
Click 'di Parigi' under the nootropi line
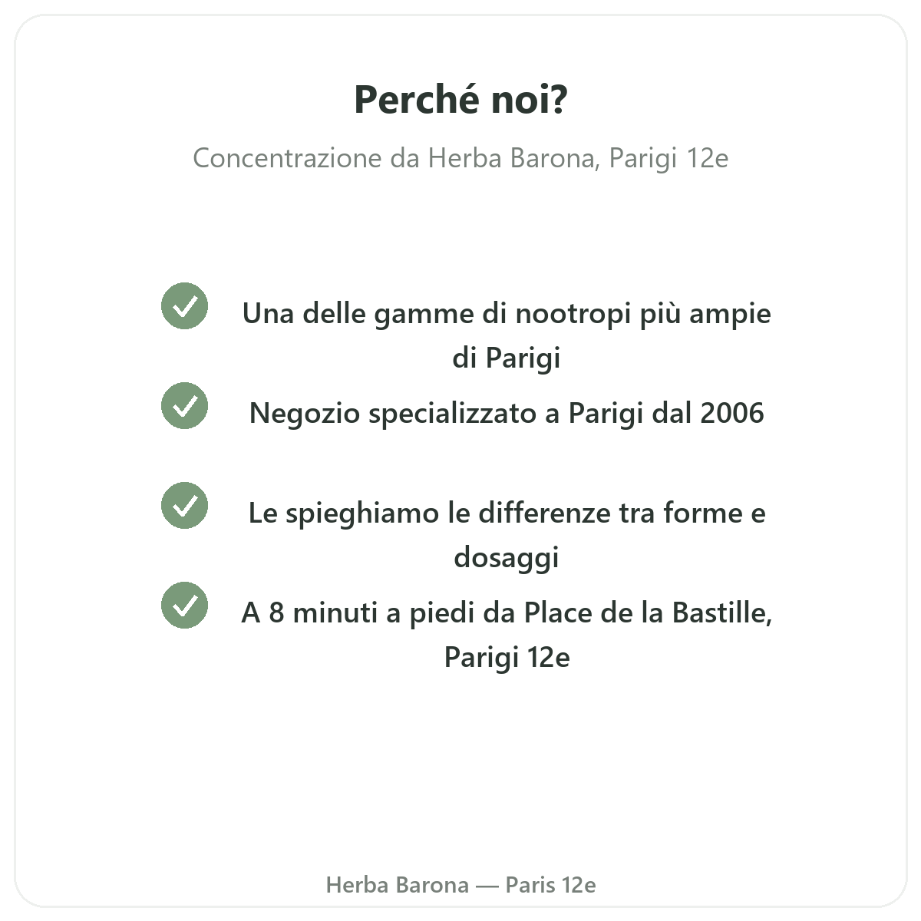point(507,358)
